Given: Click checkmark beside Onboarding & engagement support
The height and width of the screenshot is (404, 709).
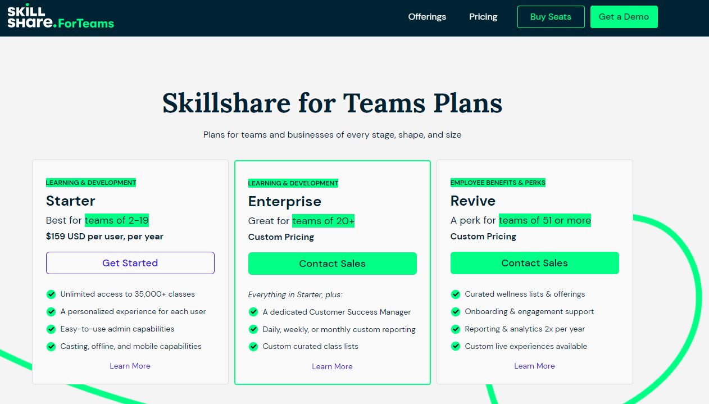Looking at the screenshot, I should coord(456,311).
